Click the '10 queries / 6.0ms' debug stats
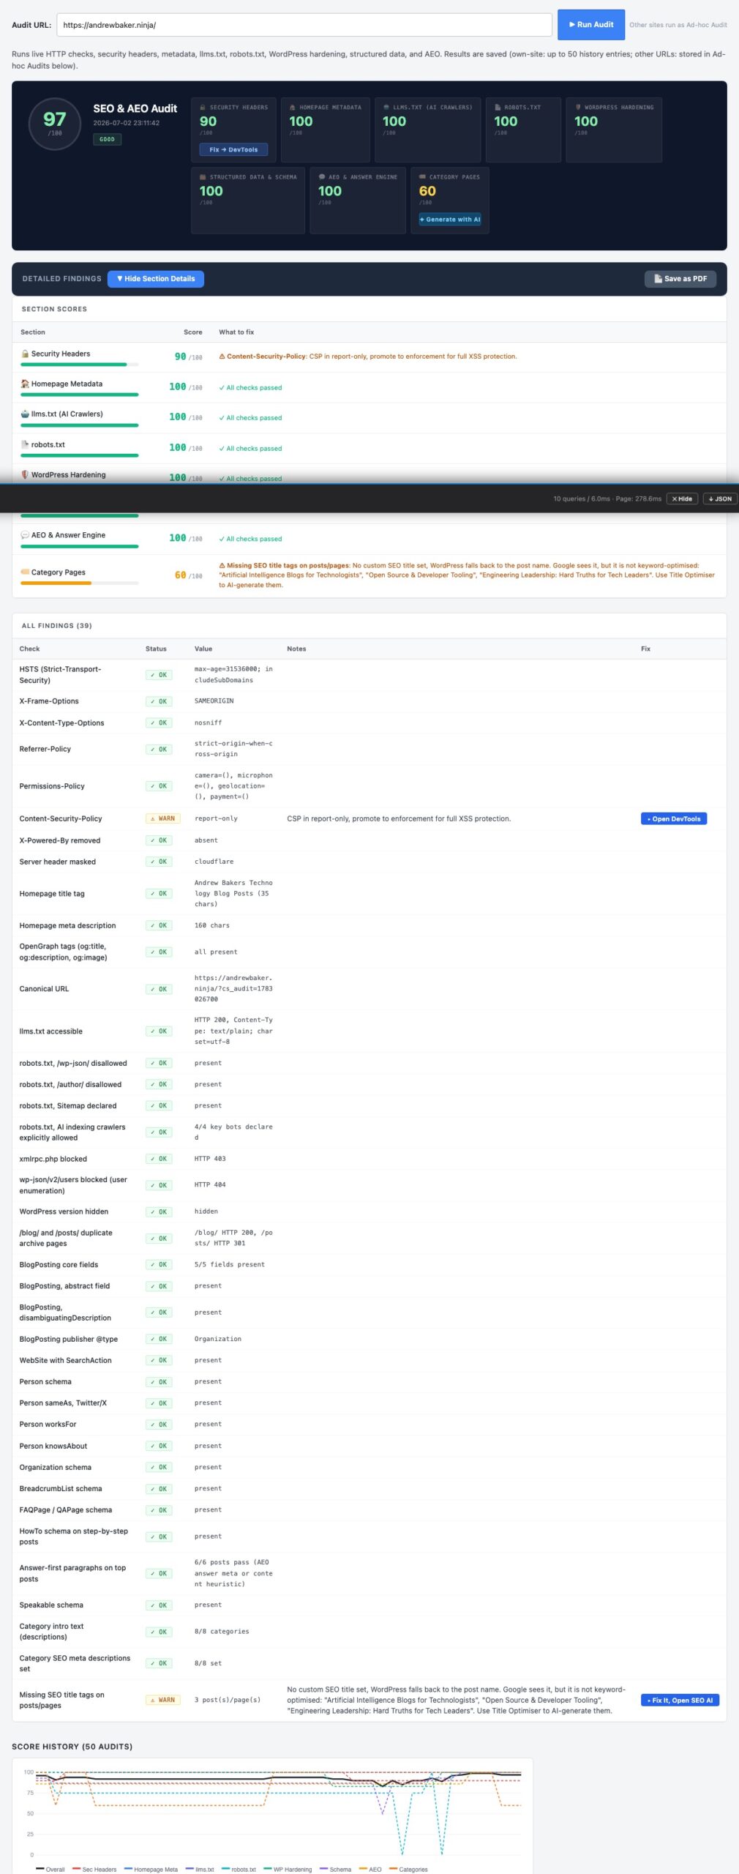739x1874 pixels. 582,499
